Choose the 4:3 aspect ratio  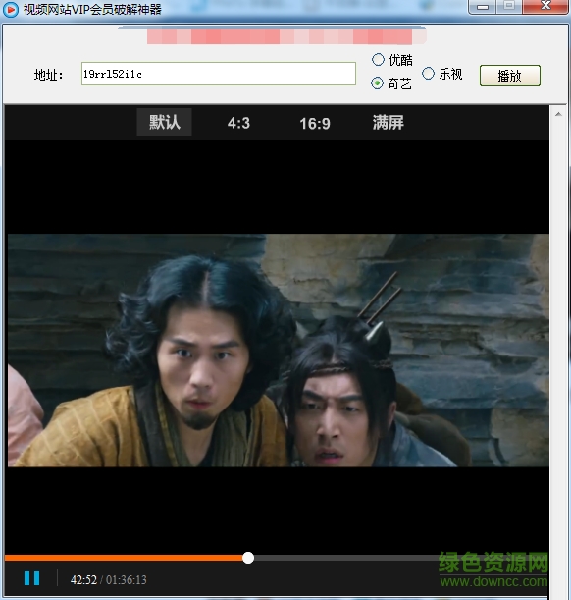[238, 123]
